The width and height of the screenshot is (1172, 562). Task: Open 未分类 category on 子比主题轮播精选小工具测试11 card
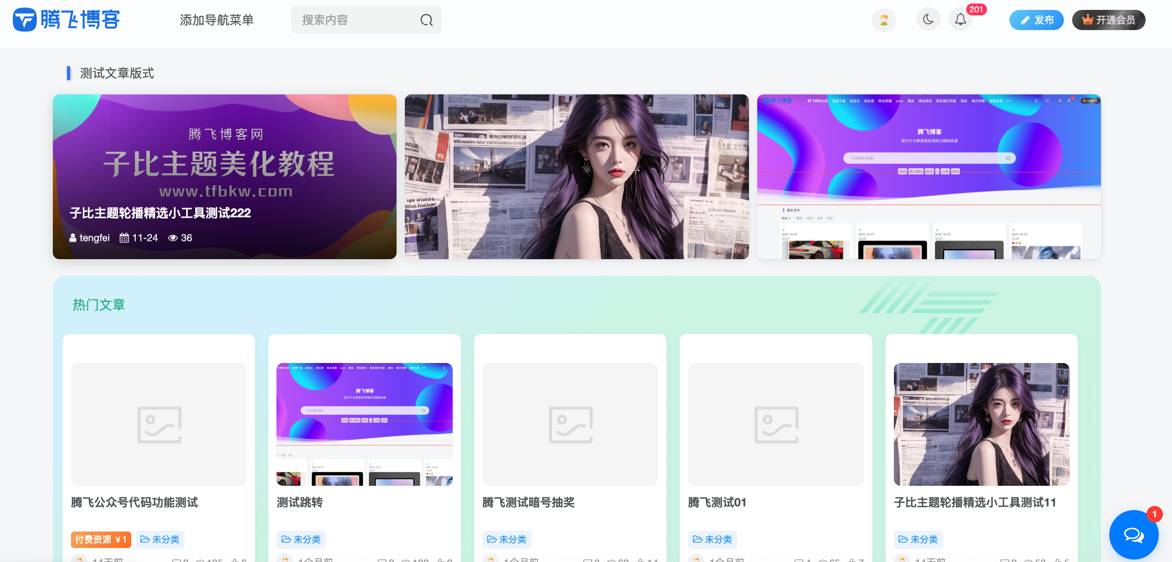point(918,539)
